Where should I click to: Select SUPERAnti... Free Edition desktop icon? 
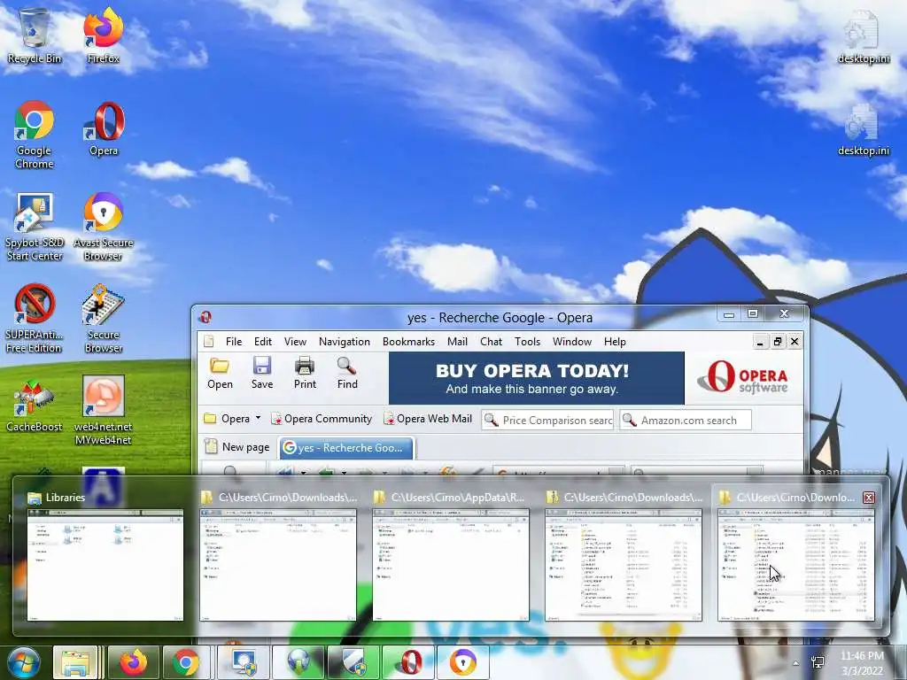(35, 319)
